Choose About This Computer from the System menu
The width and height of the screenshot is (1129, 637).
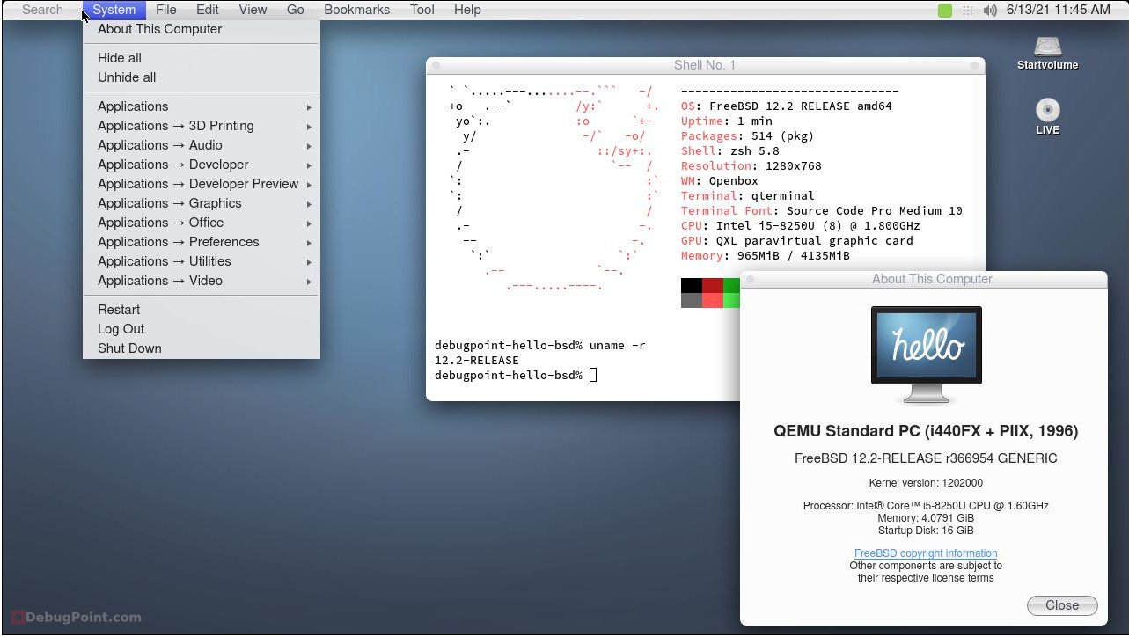pos(202,29)
